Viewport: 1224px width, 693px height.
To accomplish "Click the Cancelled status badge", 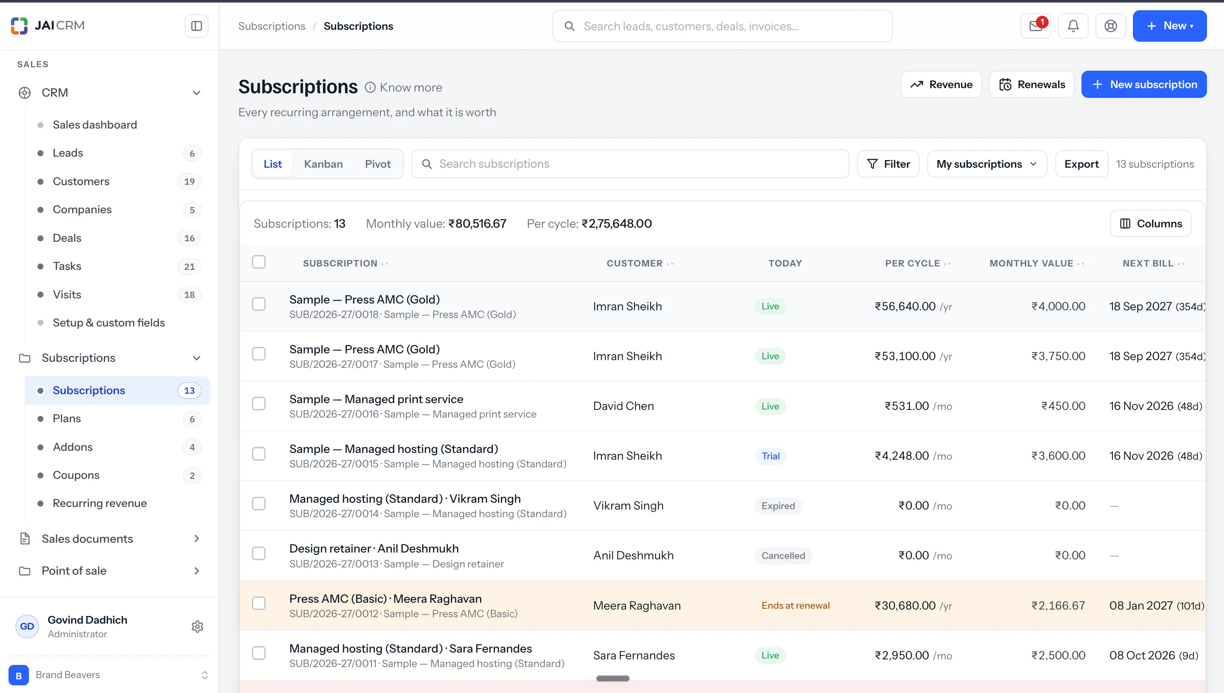I will 783,556.
